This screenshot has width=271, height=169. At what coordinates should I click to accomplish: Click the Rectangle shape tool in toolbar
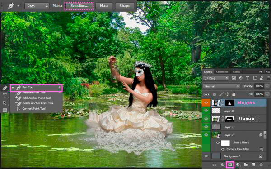click(x=5, y=110)
